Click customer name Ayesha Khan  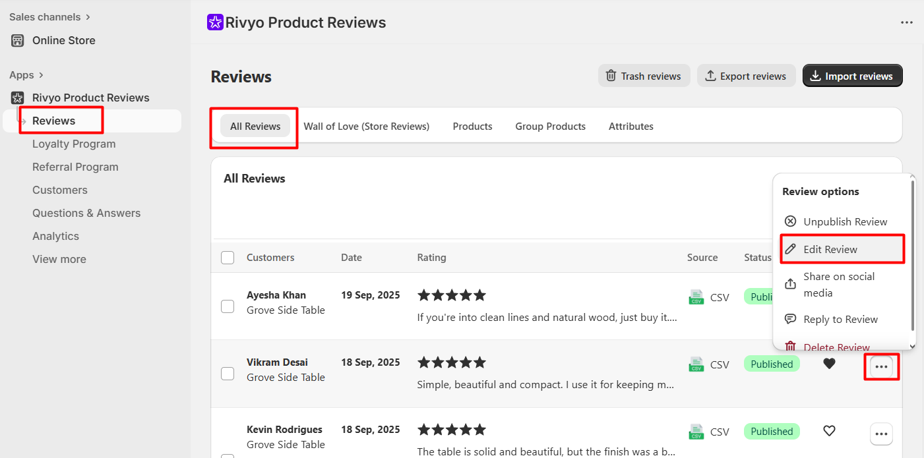276,295
